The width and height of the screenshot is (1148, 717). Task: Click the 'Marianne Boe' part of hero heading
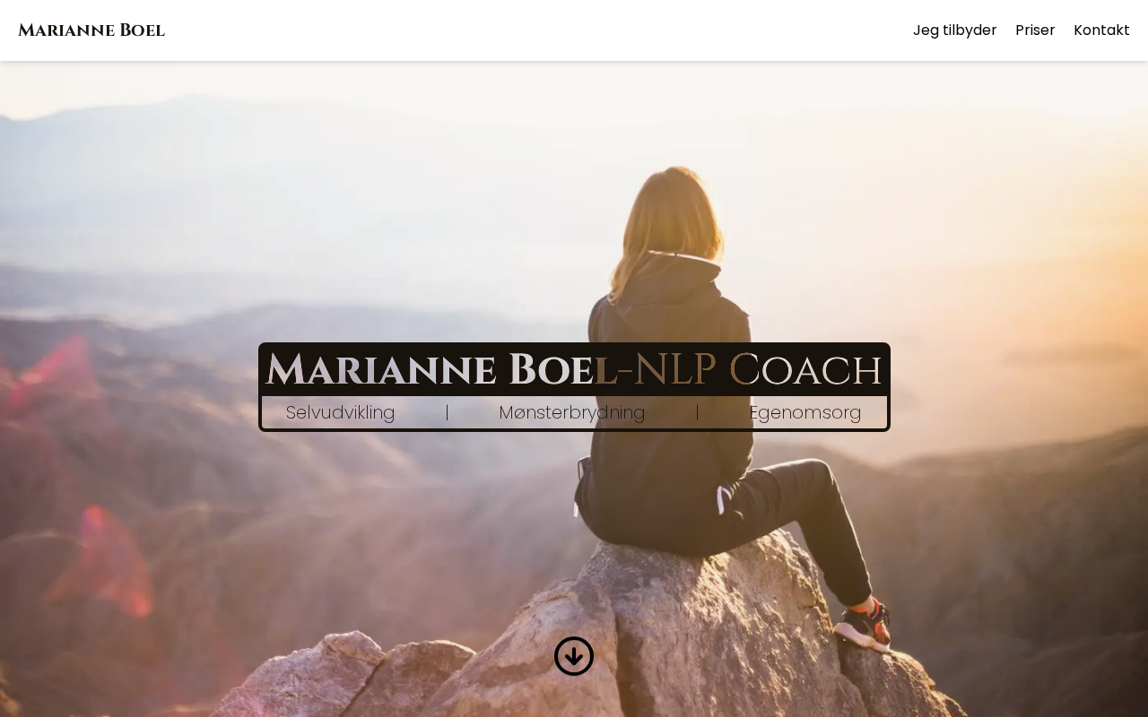[x=429, y=370]
